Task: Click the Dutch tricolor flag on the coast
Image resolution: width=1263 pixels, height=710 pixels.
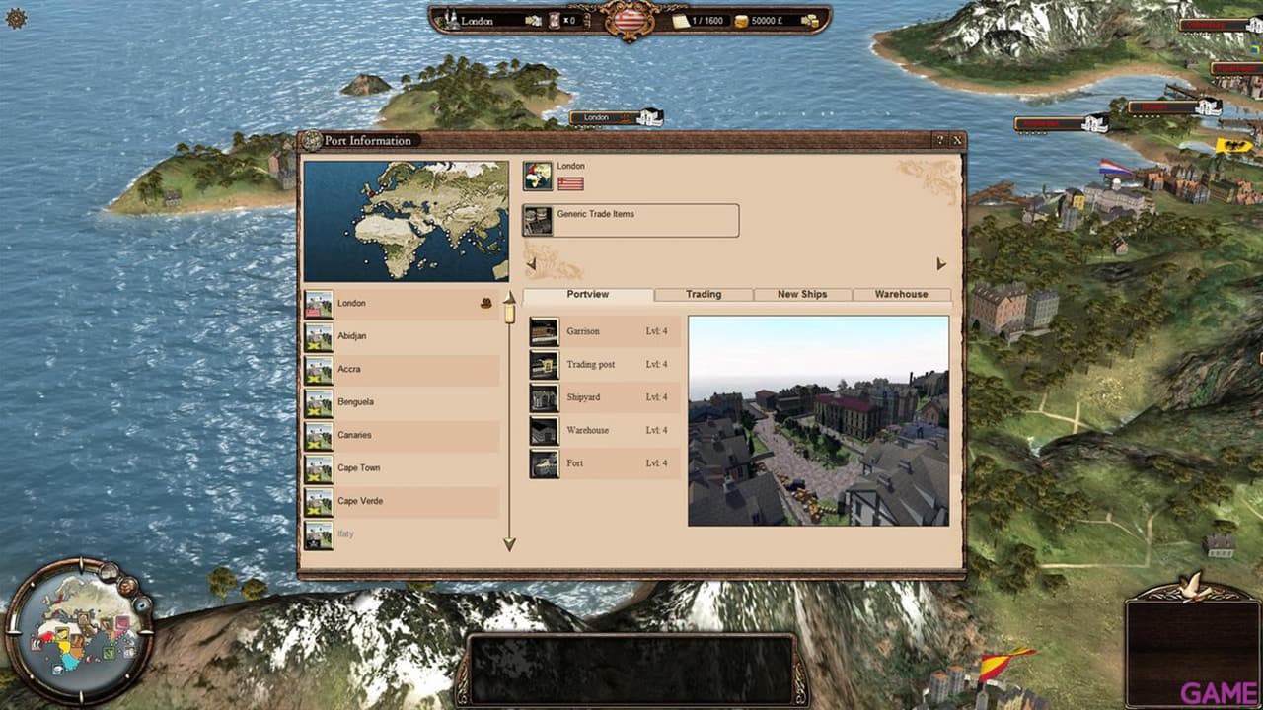Action: pyautogui.click(x=1116, y=167)
